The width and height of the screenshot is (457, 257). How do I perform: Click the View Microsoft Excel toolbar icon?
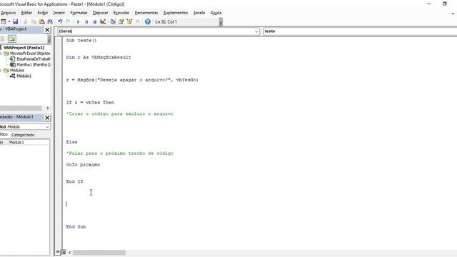coord(3,22)
